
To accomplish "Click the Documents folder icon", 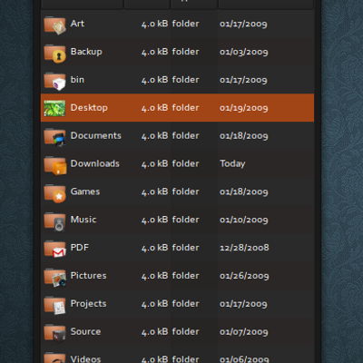I will coord(54,137).
